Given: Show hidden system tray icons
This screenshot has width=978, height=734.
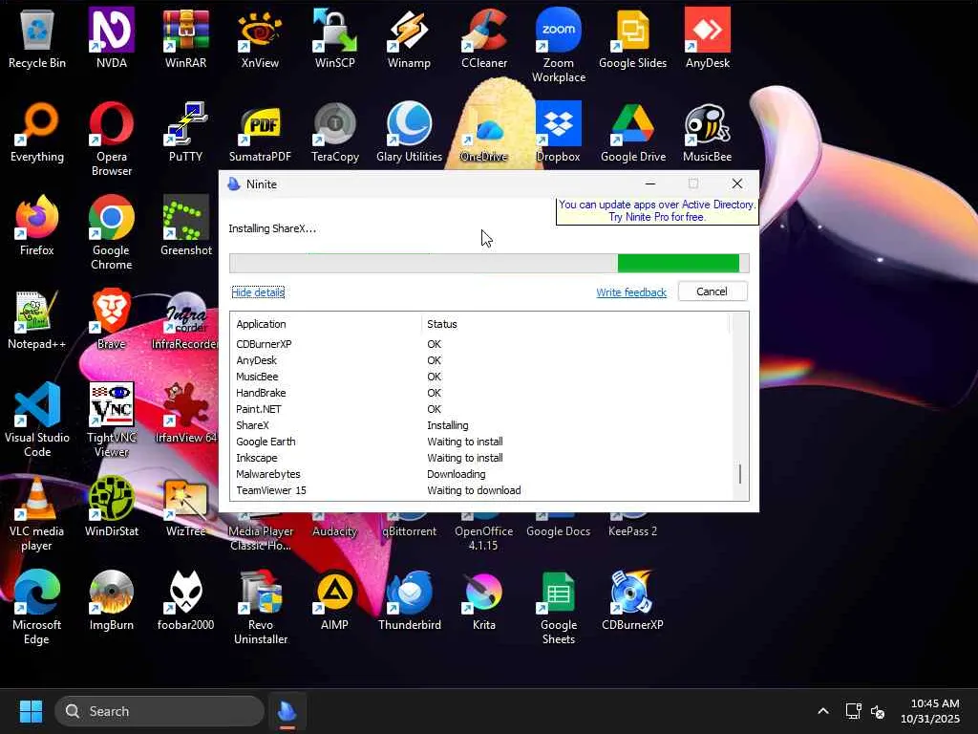Looking at the screenshot, I should pos(823,711).
